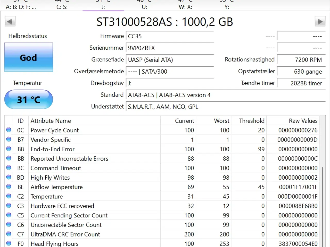
Task: Open the W: X: drive tab
Action: click(186, 6)
